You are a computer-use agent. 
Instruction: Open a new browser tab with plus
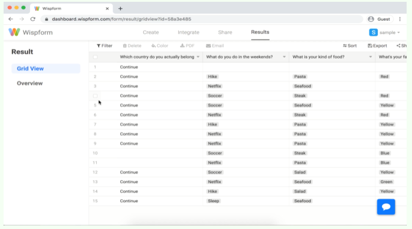click(x=120, y=8)
